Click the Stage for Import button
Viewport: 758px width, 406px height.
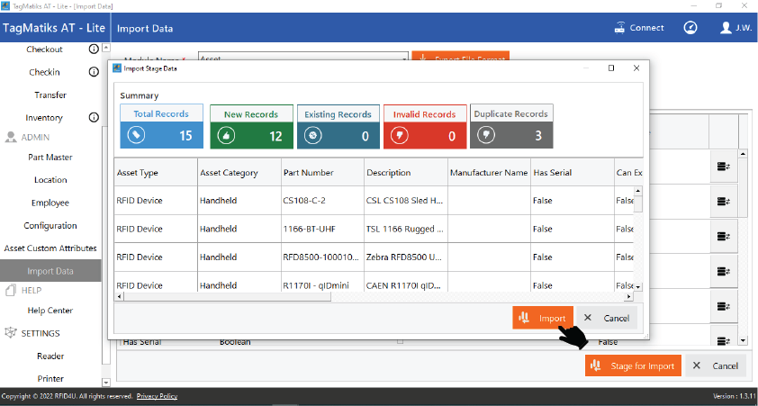click(x=630, y=366)
